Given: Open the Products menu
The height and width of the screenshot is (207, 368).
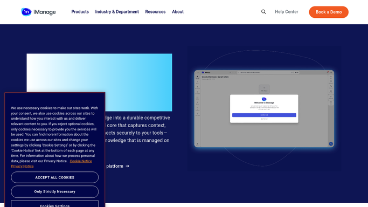Looking at the screenshot, I should coord(80,12).
